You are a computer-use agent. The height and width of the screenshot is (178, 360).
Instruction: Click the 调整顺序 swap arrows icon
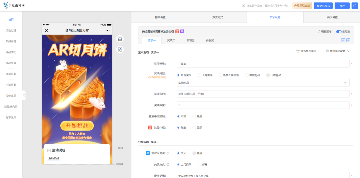(319, 32)
